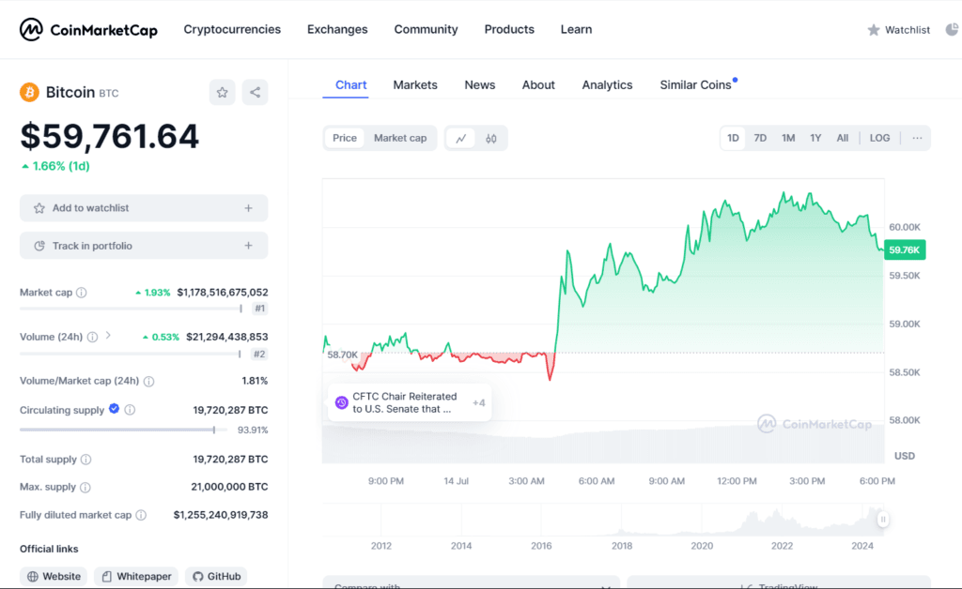Open the Products menu
This screenshot has height=589, width=962.
[509, 29]
